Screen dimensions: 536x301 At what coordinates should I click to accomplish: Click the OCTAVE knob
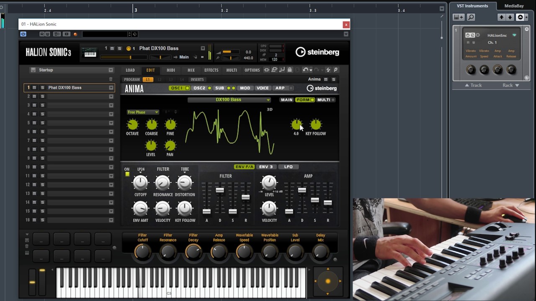point(132,125)
